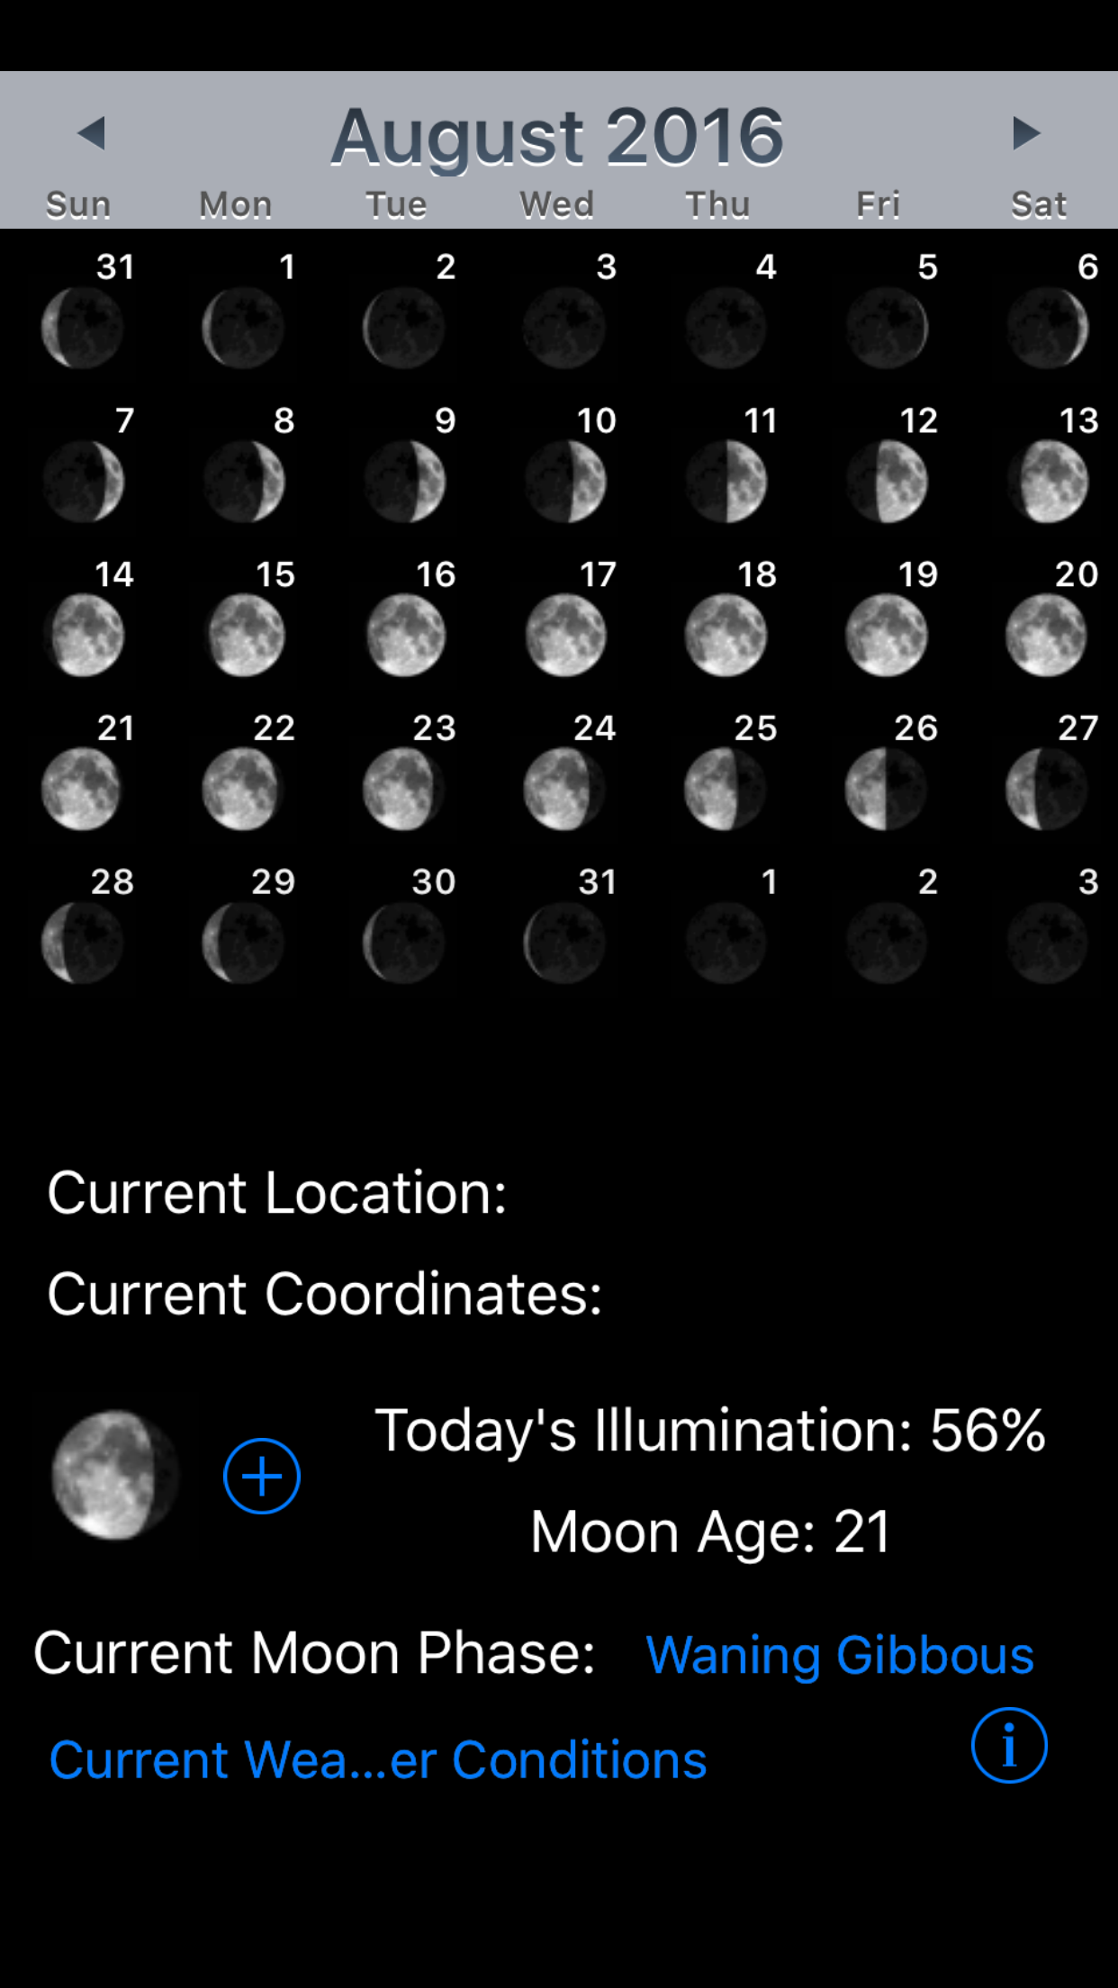Go to the next month arrow
Viewport: 1118px width, 1988px height.
[x=1025, y=133]
